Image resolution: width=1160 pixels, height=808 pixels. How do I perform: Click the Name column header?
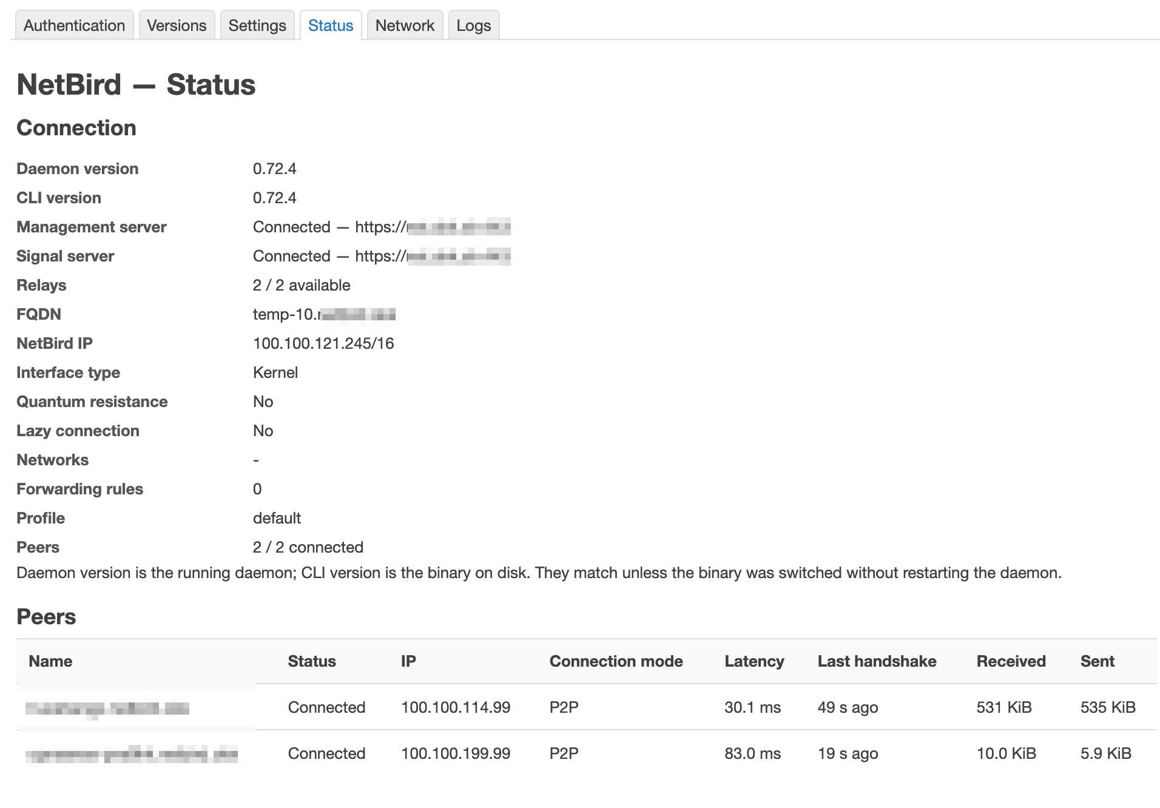pyautogui.click(x=50, y=661)
